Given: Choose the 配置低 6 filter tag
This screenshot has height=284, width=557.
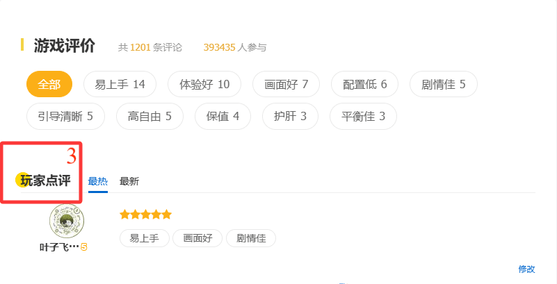Looking at the screenshot, I should [364, 84].
